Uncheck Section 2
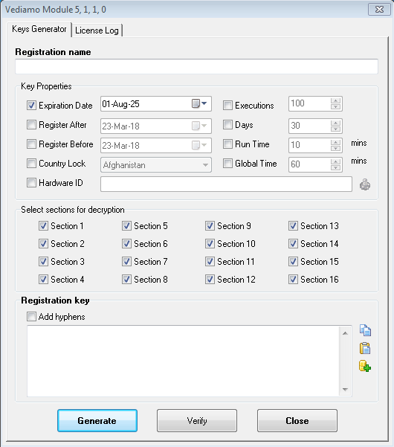The width and height of the screenshot is (394, 447). 43,244
